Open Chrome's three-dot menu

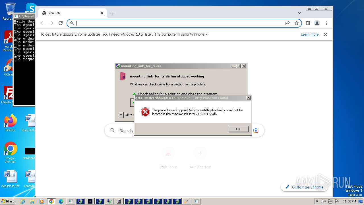click(326, 23)
